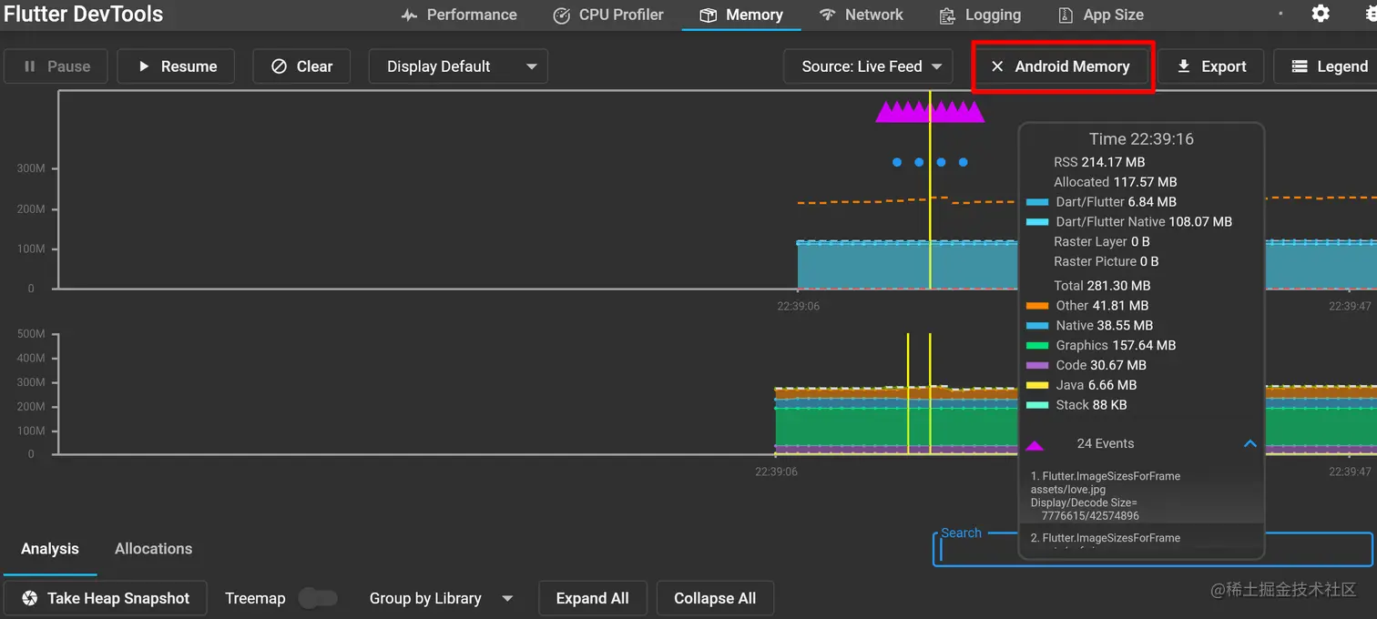The width and height of the screenshot is (1377, 619).
Task: Click the App Size file icon
Action: pyautogui.click(x=1066, y=15)
